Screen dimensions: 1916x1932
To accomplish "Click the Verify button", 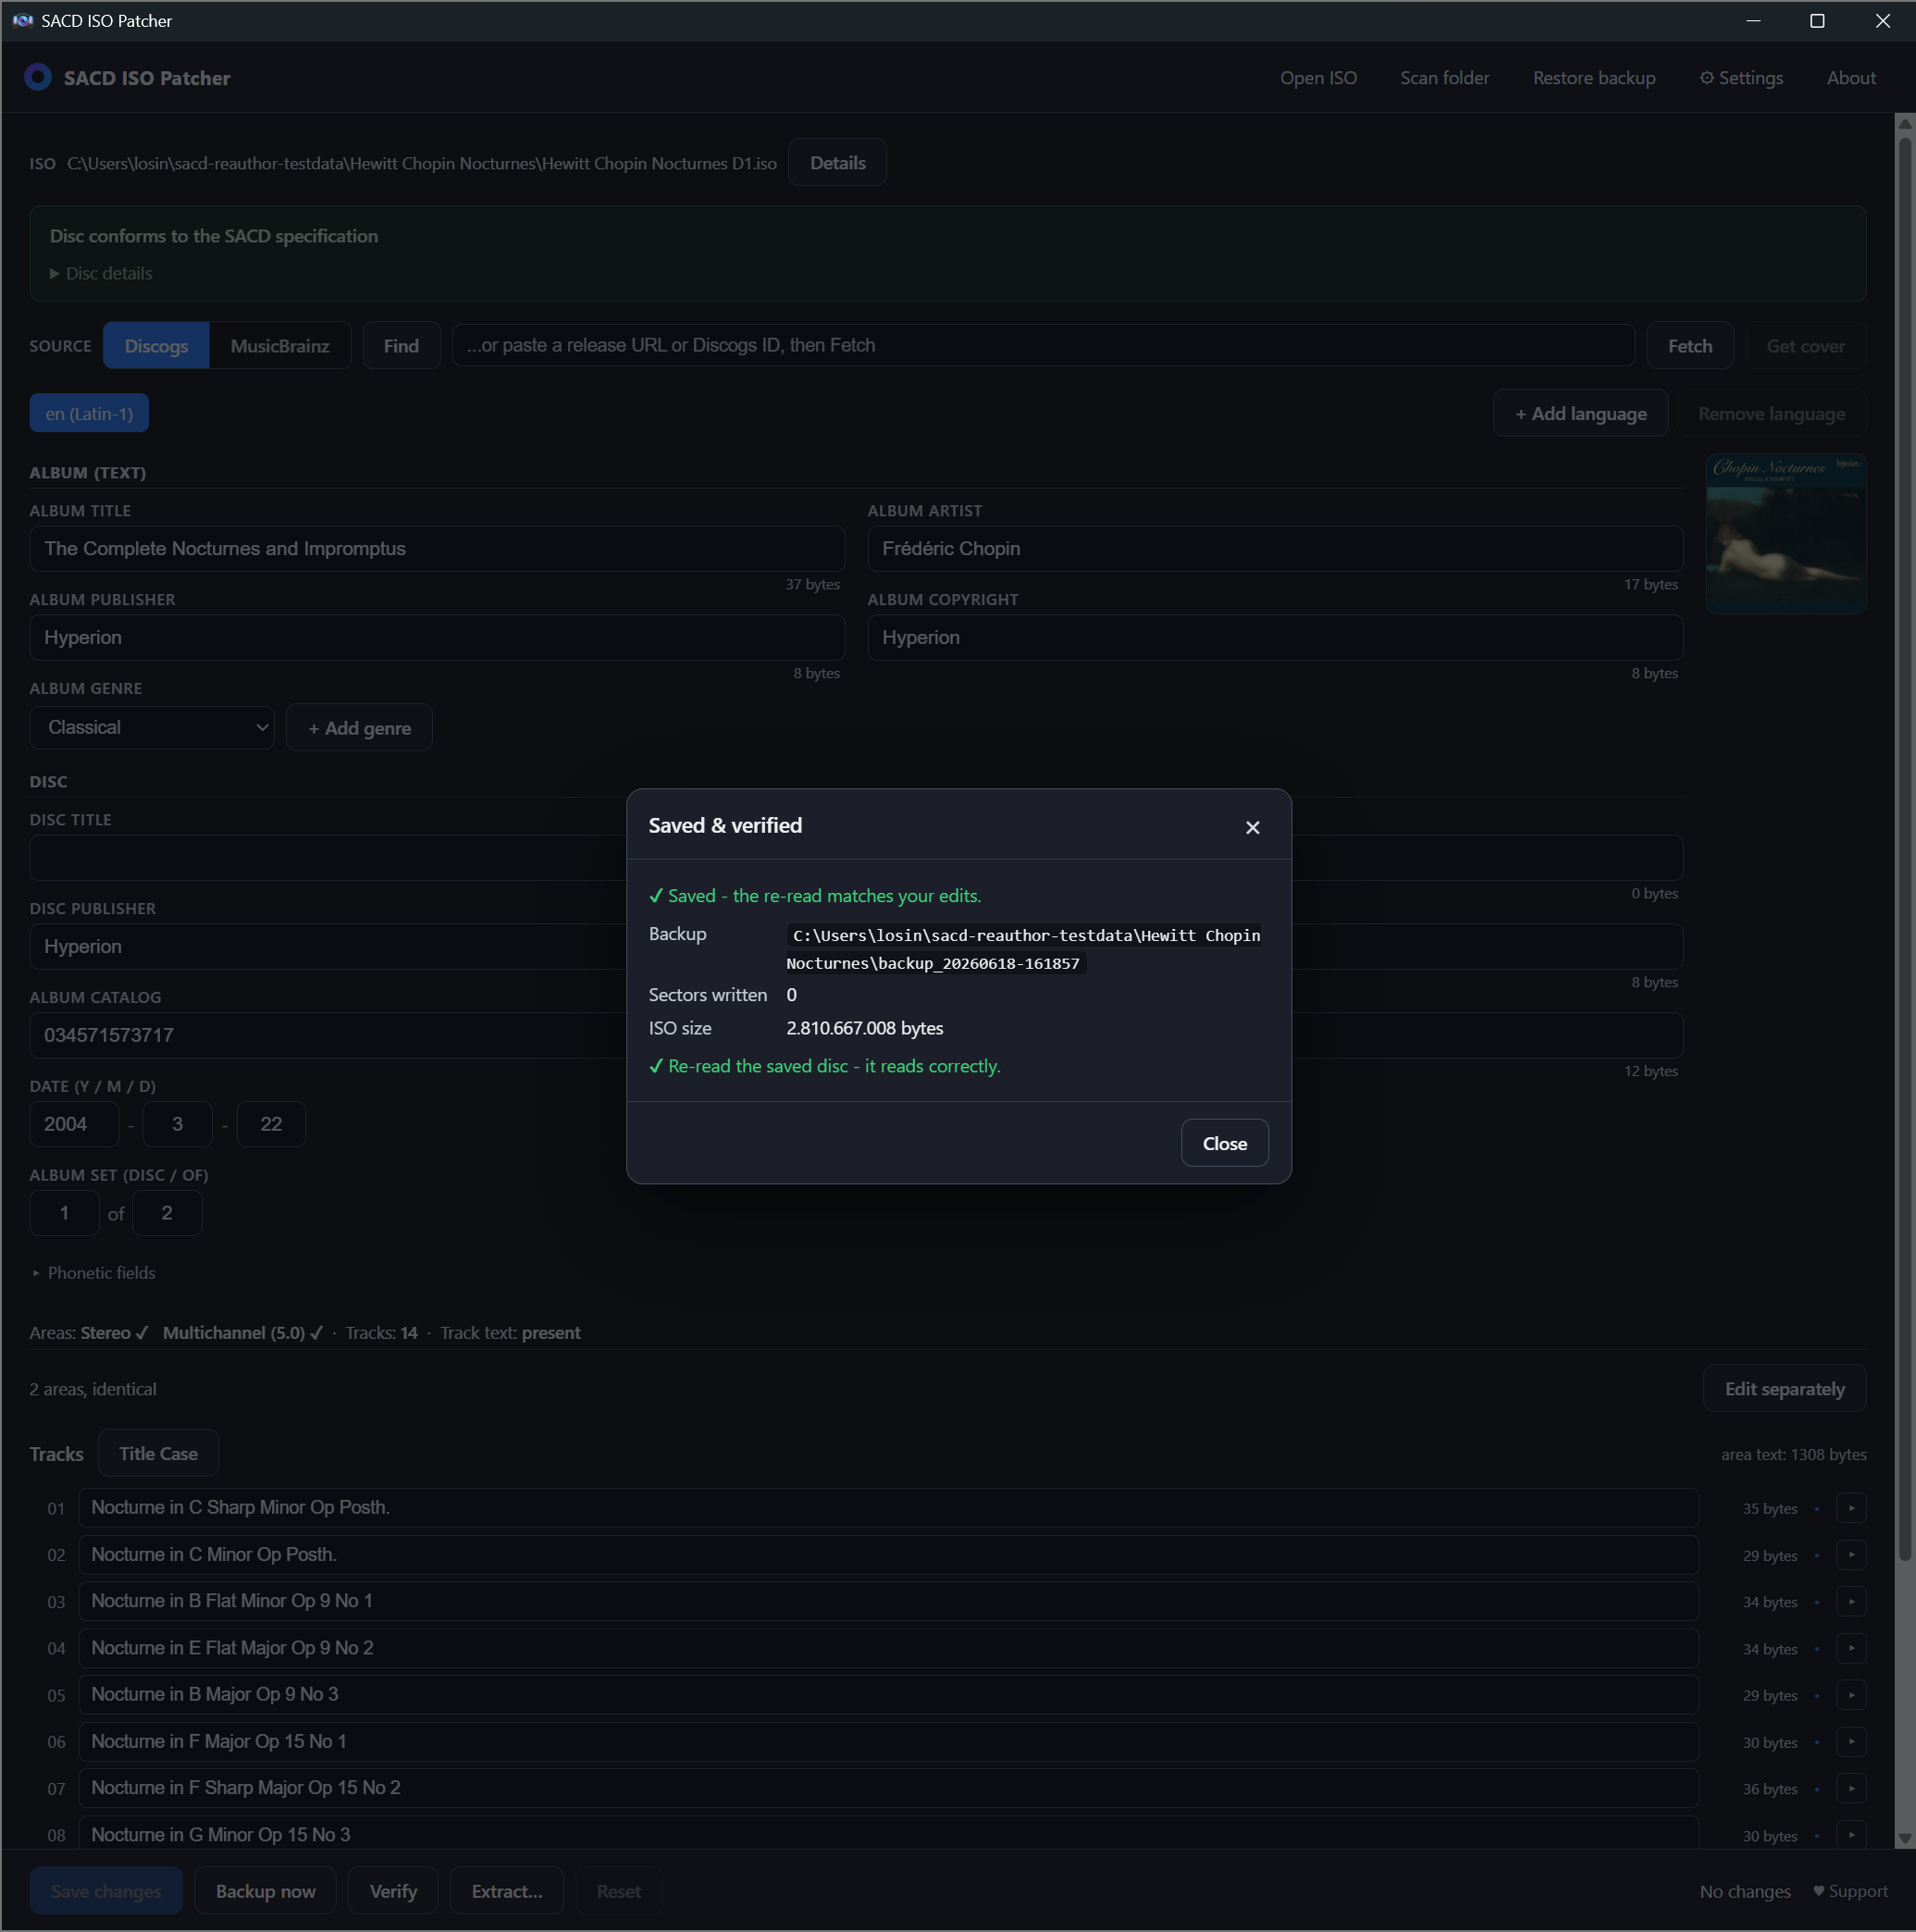I will coord(393,1891).
